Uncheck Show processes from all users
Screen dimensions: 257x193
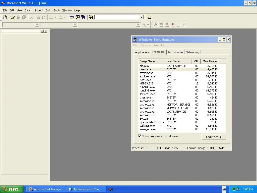tap(140, 136)
